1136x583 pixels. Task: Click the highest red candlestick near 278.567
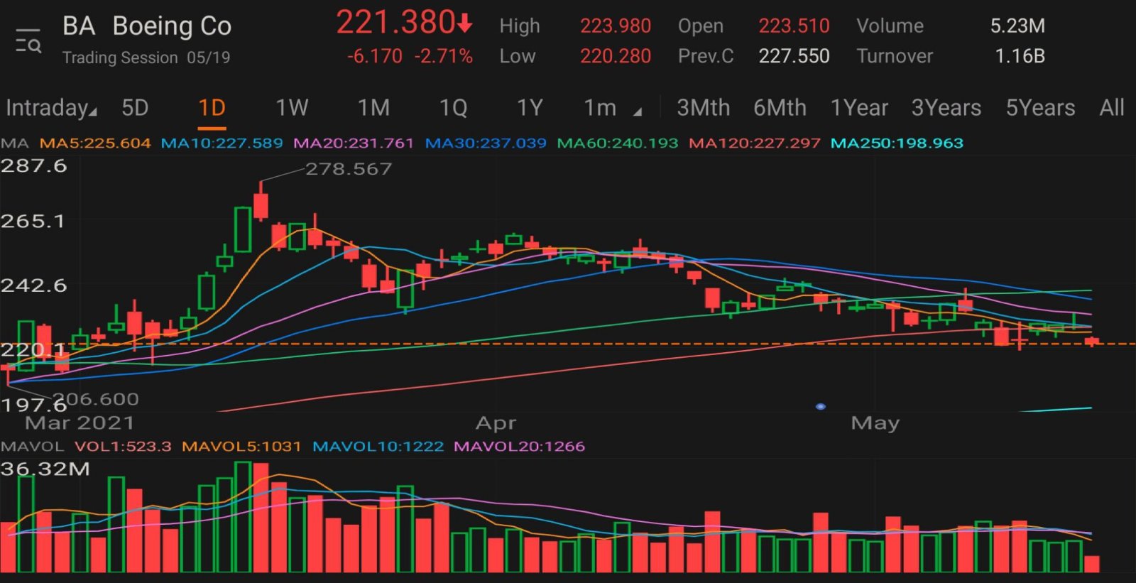pyautogui.click(x=261, y=202)
